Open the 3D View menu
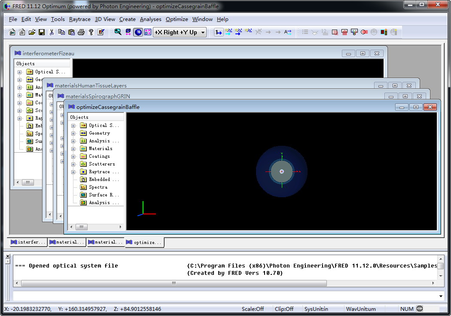 (105, 19)
